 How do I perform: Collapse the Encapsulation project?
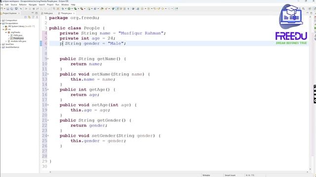tap(1, 23)
